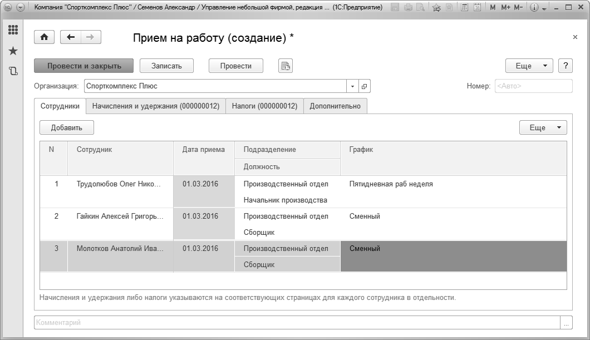The height and width of the screenshot is (340, 590).
Task: Open organization card with open button
Action: [x=364, y=86]
